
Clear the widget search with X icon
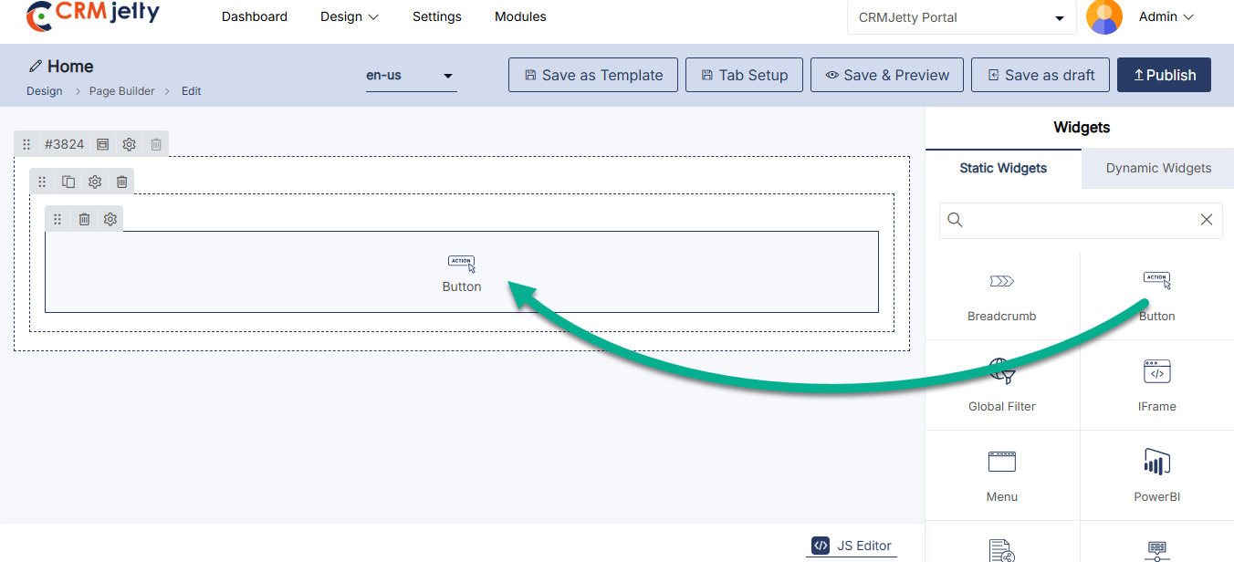click(x=1206, y=220)
